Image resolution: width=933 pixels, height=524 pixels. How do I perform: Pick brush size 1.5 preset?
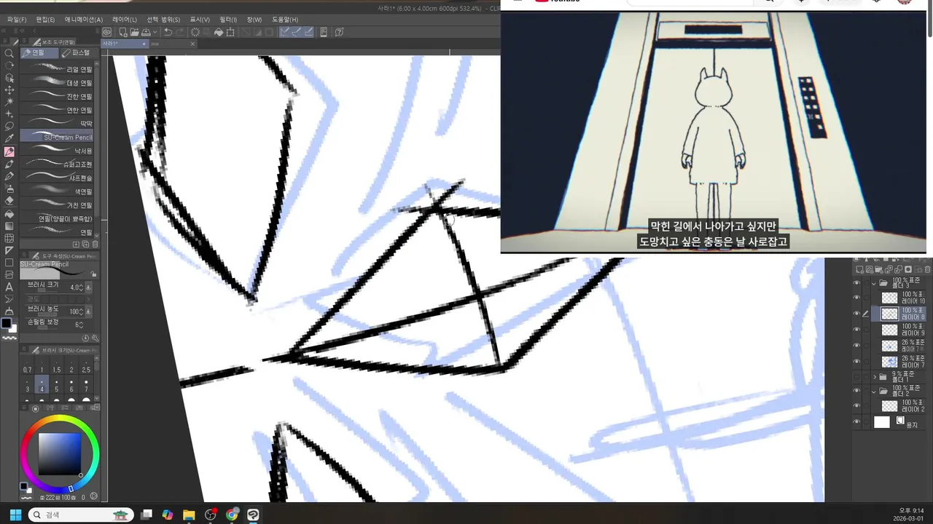click(x=56, y=365)
